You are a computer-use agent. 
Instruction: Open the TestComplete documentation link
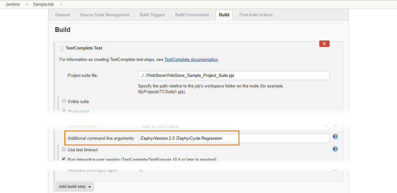tap(191, 59)
